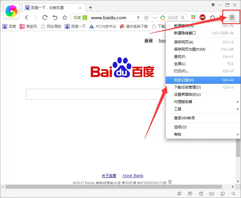This screenshot has height=198, width=241.
Task: Select 保存网页(A) menu item
Action: point(204,42)
